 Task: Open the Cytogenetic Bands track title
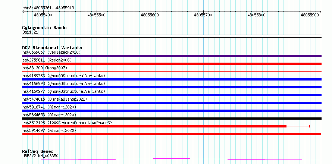coord(44,28)
